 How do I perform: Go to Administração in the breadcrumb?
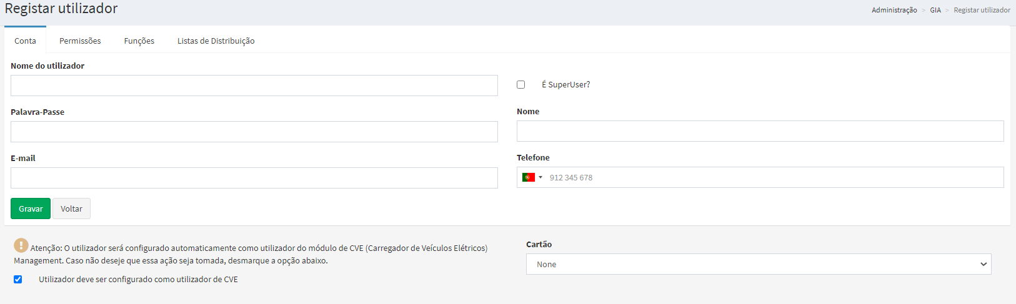tap(894, 10)
